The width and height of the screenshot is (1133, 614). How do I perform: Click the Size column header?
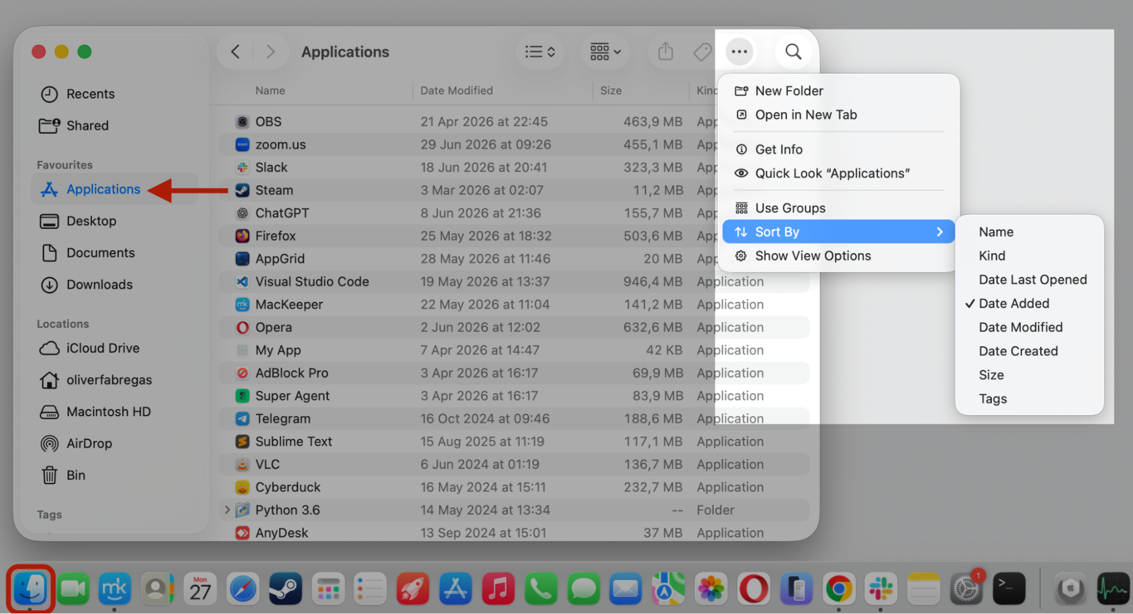tap(610, 91)
